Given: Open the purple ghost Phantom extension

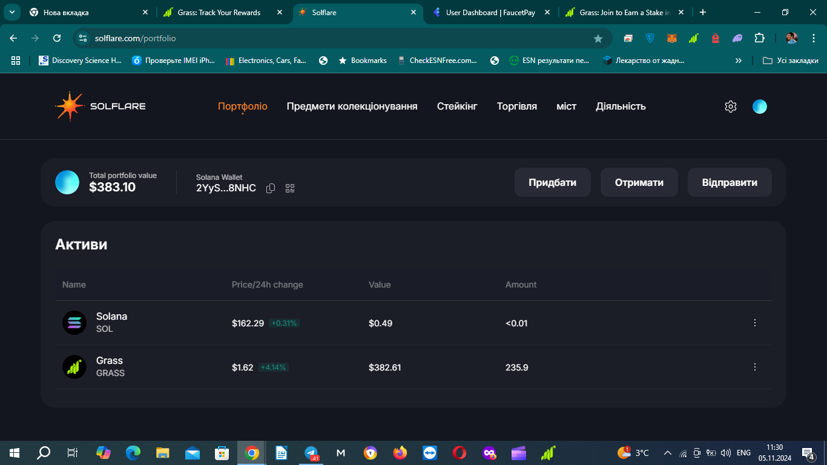Looking at the screenshot, I should click(737, 38).
